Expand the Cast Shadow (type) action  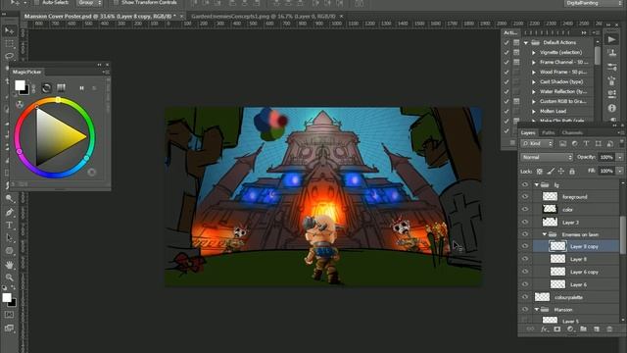[534, 82]
